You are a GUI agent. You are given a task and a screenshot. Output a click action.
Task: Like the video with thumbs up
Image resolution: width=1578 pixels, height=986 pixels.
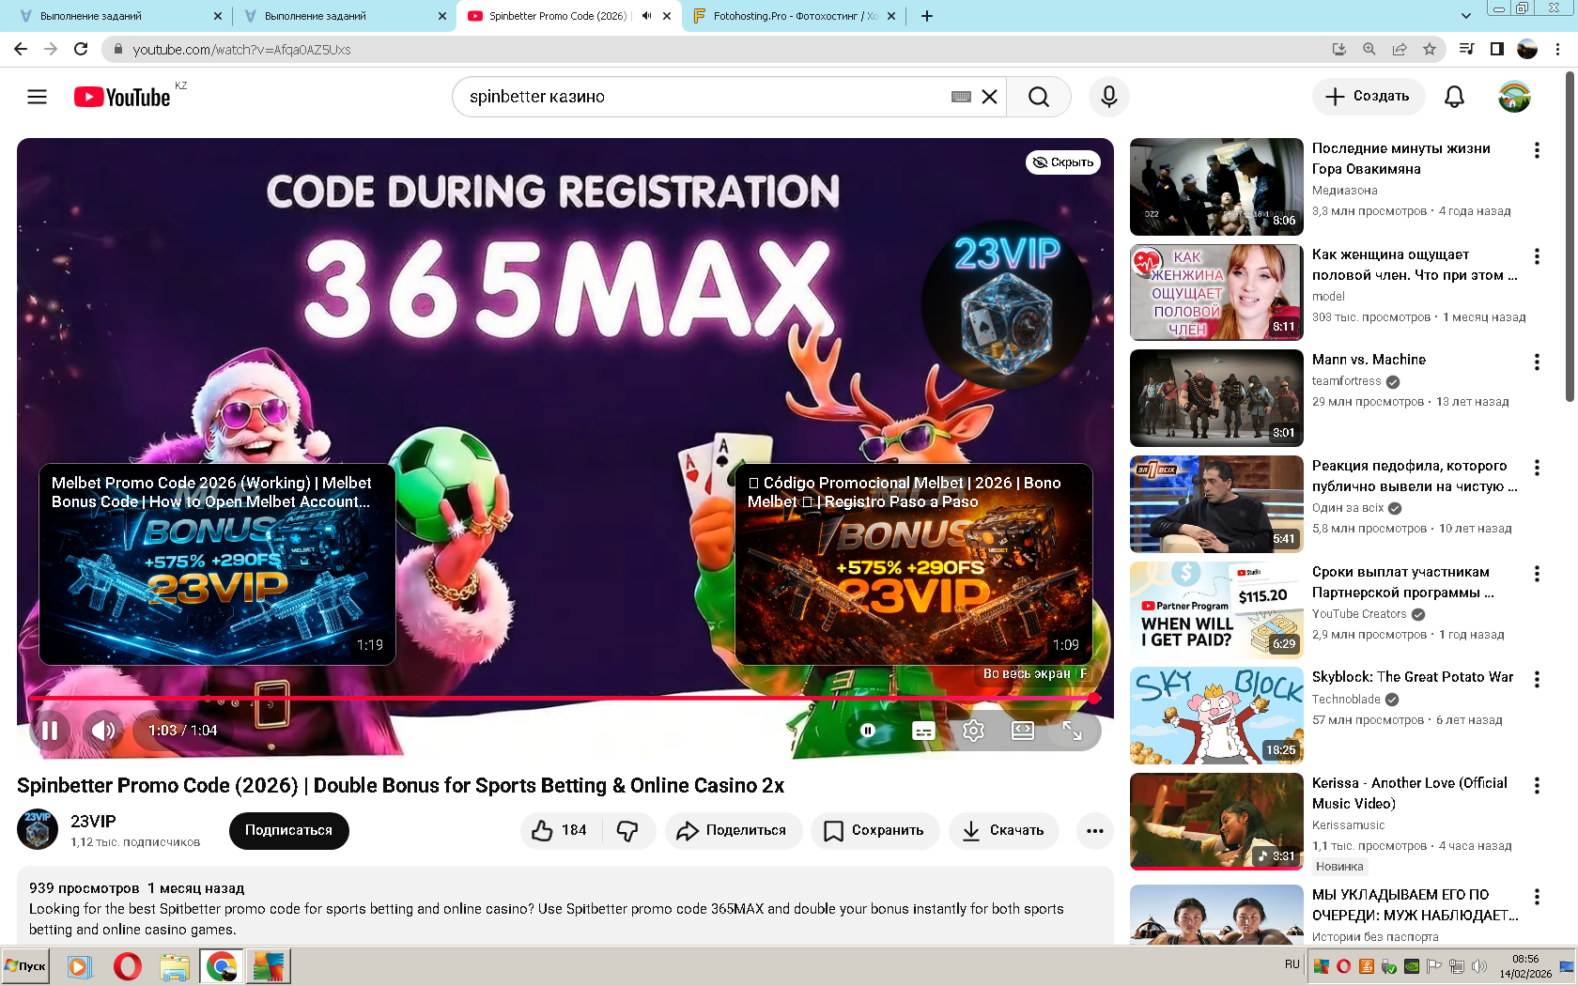(x=560, y=830)
